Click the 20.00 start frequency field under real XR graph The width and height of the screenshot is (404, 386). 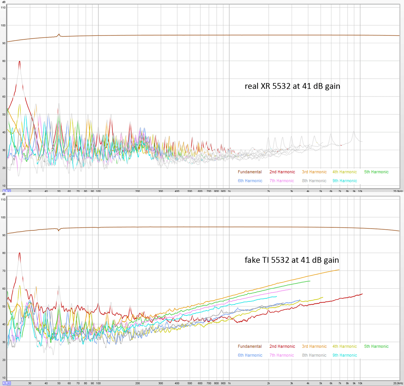[x=7, y=191]
